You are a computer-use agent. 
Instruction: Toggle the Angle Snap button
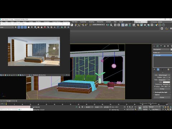[x=79, y=25]
